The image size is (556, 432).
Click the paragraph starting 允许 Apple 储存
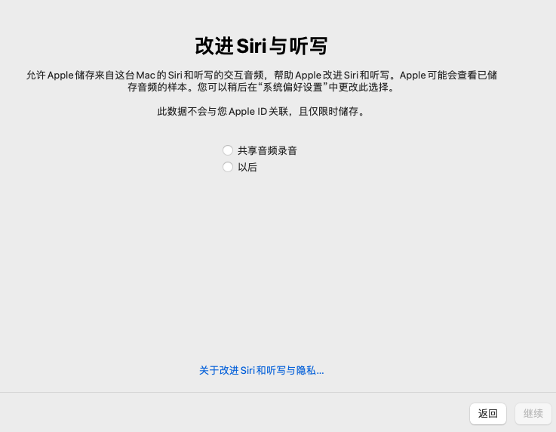[x=261, y=82]
